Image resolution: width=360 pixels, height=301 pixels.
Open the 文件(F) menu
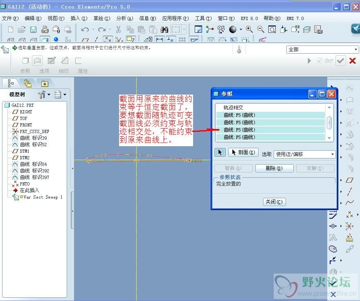point(10,18)
